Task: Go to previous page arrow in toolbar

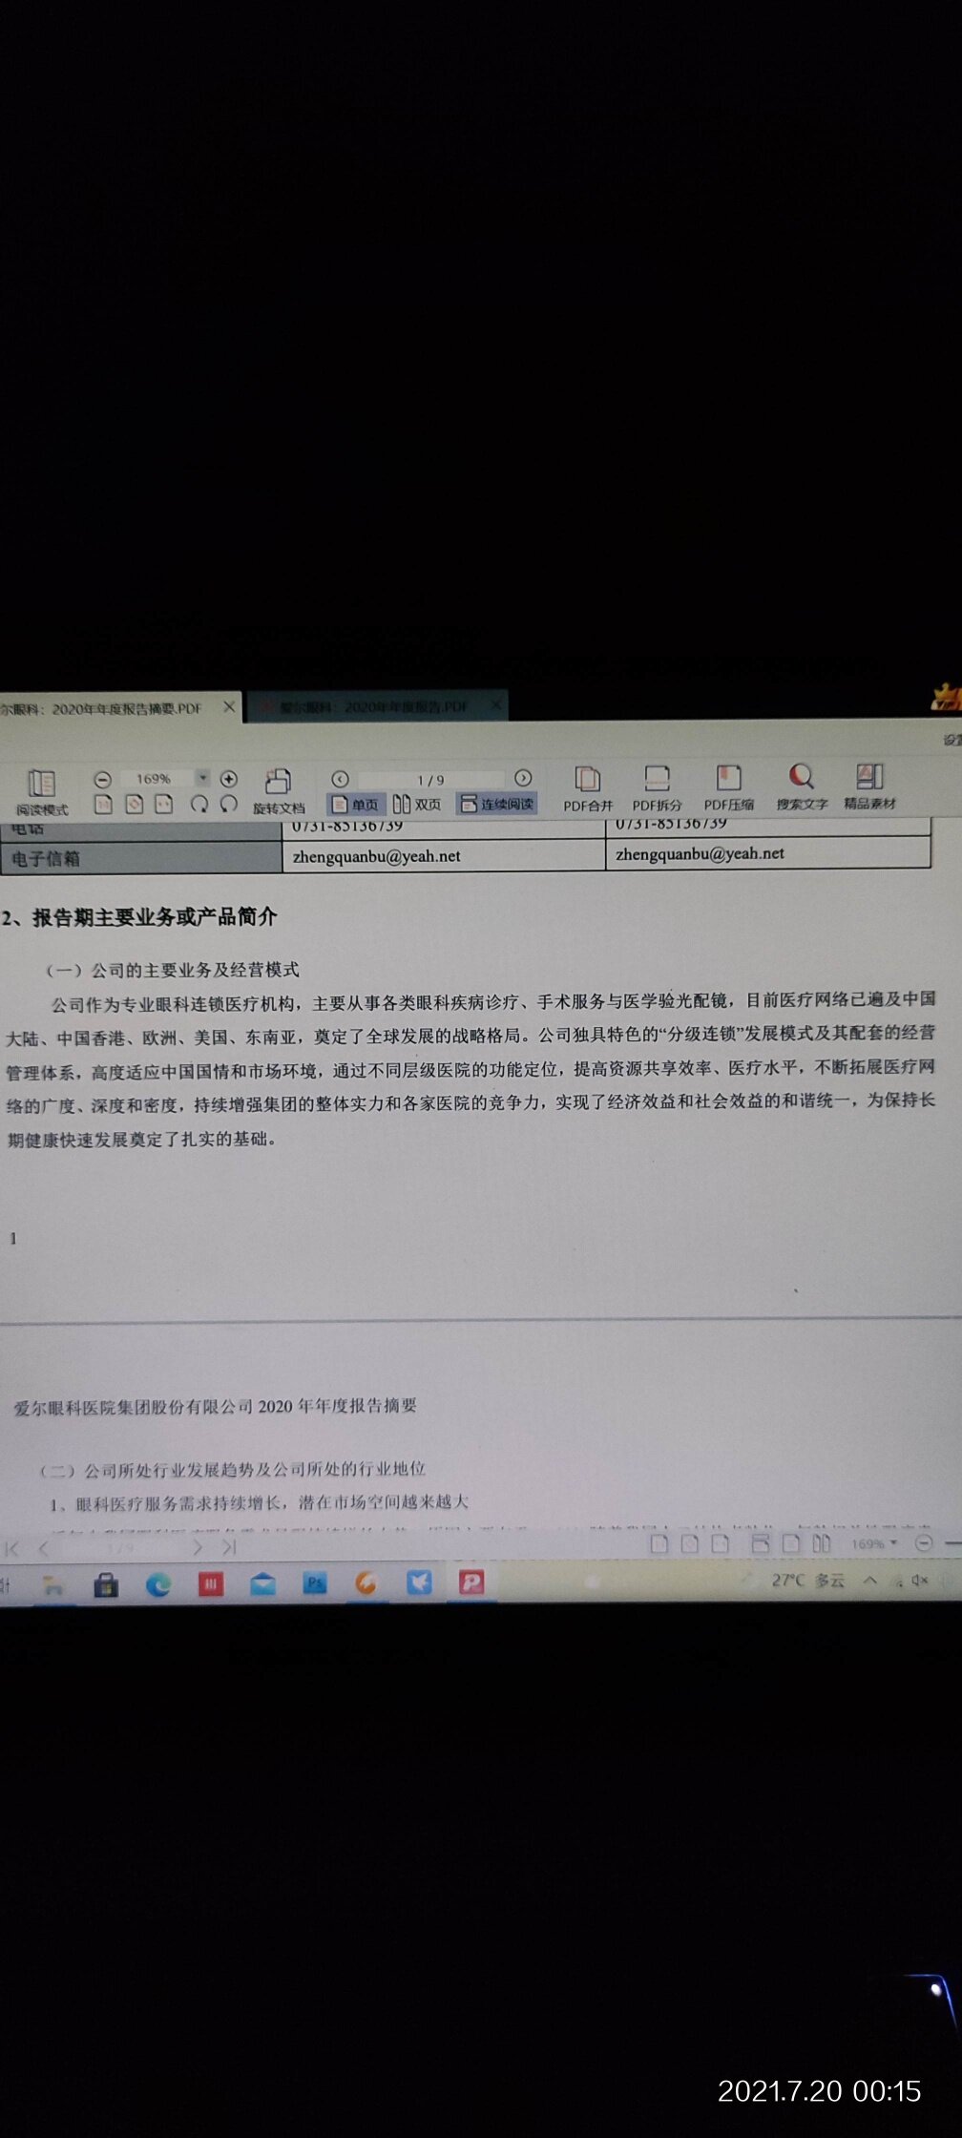Action: [340, 779]
